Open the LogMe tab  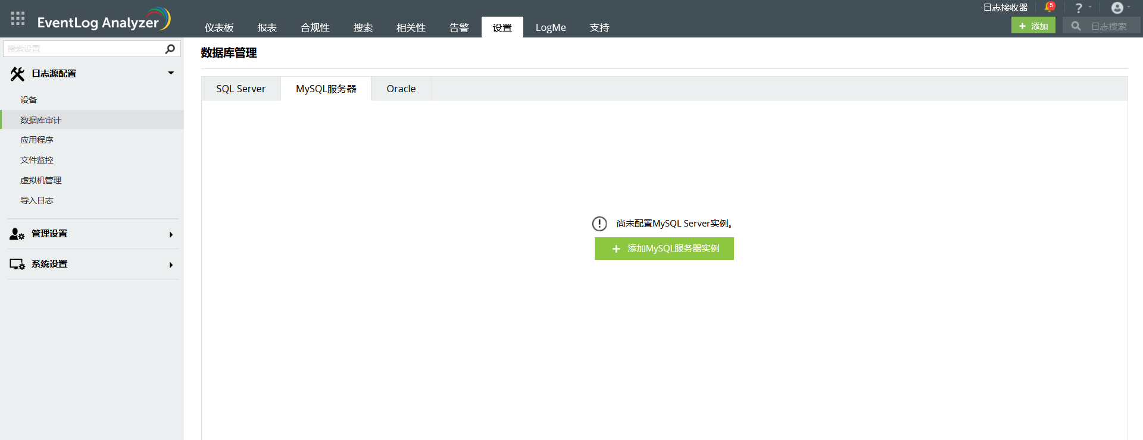click(551, 27)
